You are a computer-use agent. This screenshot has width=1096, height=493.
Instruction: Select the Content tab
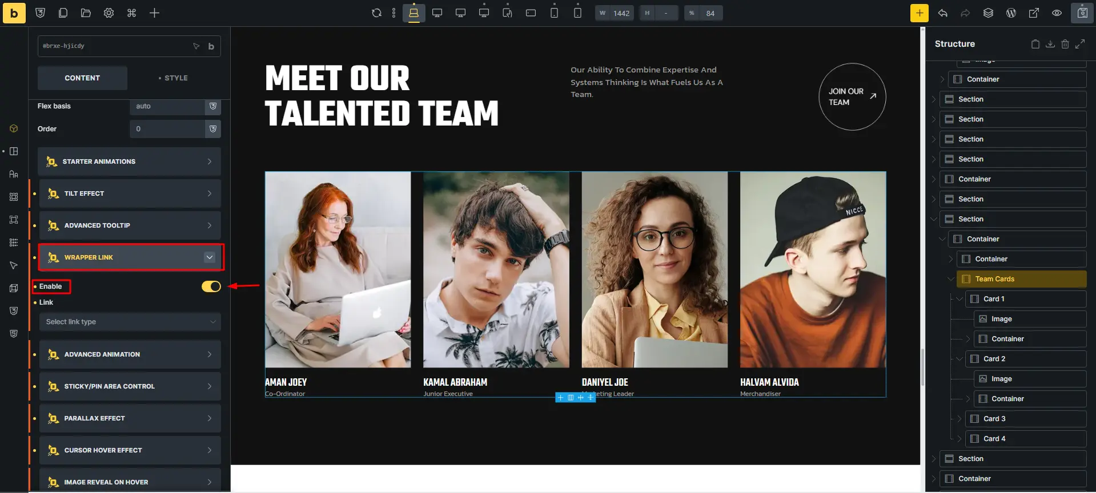82,78
